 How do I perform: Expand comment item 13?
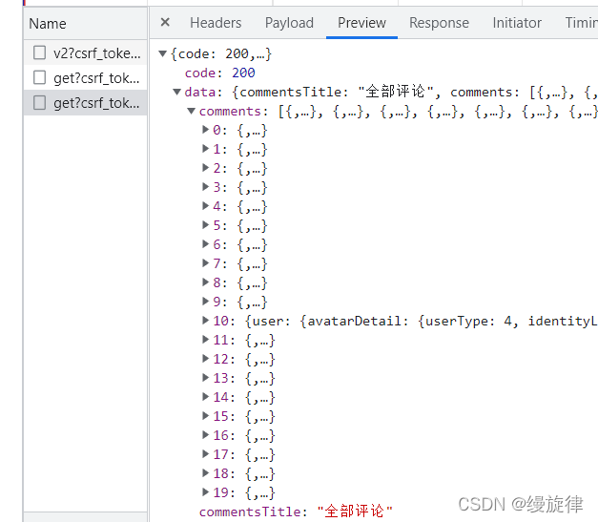click(x=206, y=378)
